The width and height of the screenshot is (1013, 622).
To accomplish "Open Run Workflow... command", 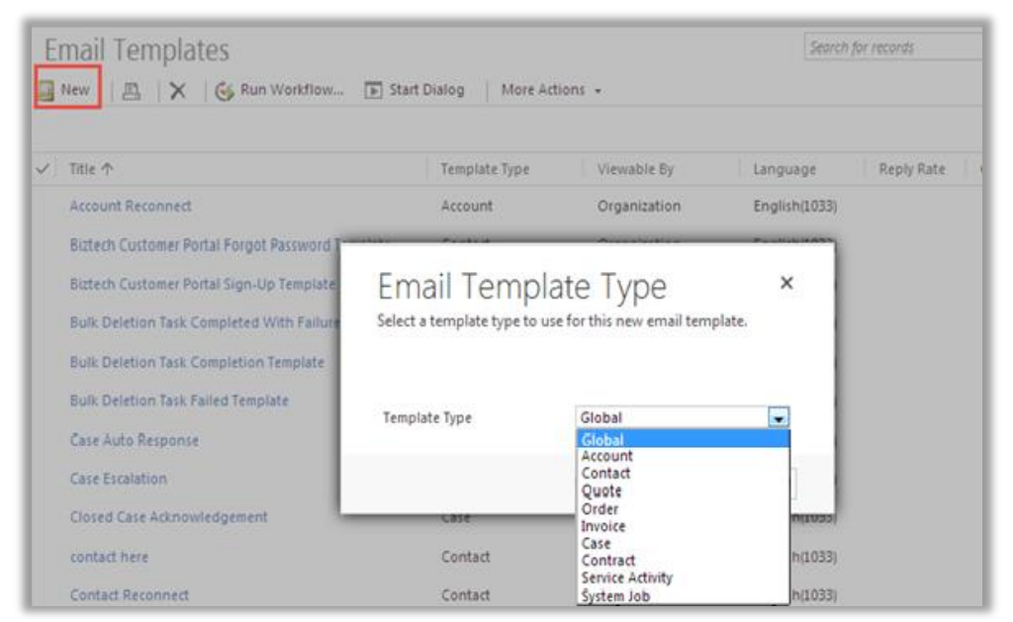I will [292, 89].
